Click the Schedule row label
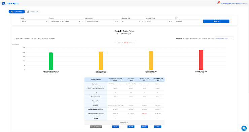 click(96, 105)
